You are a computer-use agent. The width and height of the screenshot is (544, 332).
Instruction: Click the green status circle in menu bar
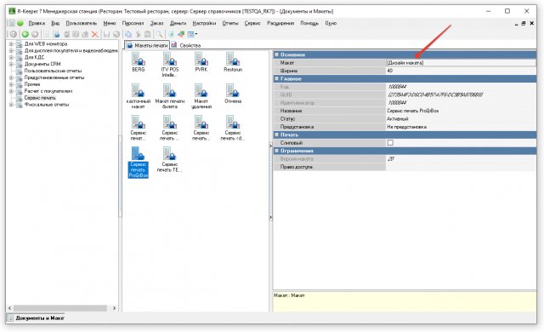(20, 23)
